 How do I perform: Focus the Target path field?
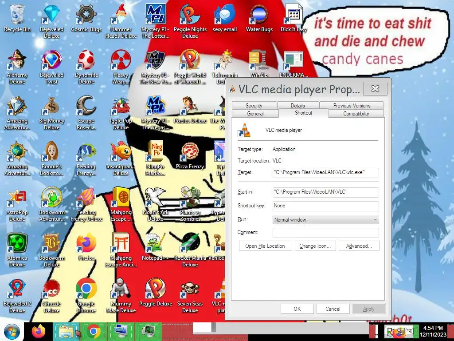tap(325, 173)
